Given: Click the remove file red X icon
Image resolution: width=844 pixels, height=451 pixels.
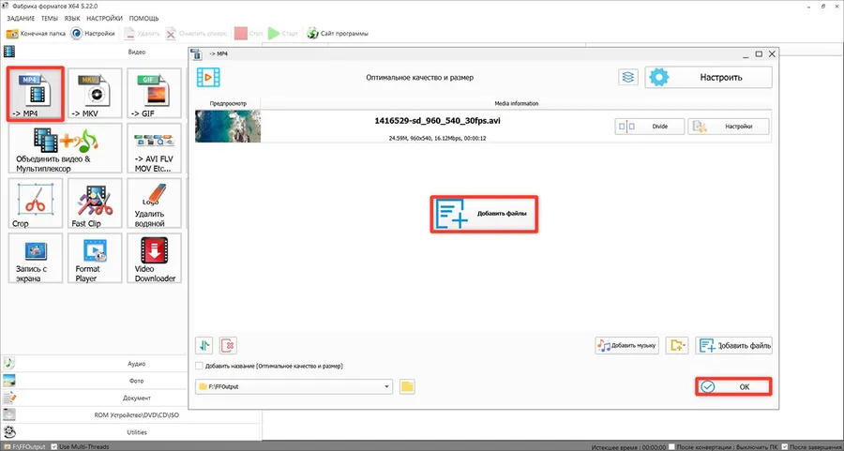Looking at the screenshot, I should pyautogui.click(x=228, y=345).
